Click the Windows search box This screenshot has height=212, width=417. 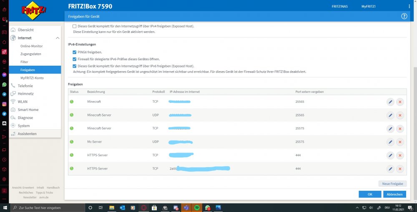48,208
